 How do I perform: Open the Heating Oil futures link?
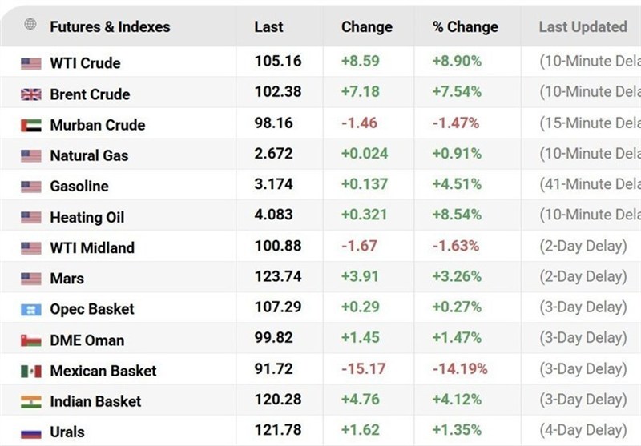(87, 217)
